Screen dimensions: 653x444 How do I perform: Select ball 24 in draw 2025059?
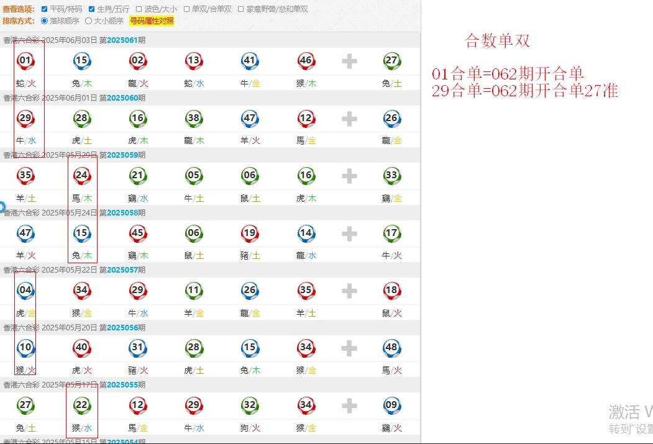point(81,176)
